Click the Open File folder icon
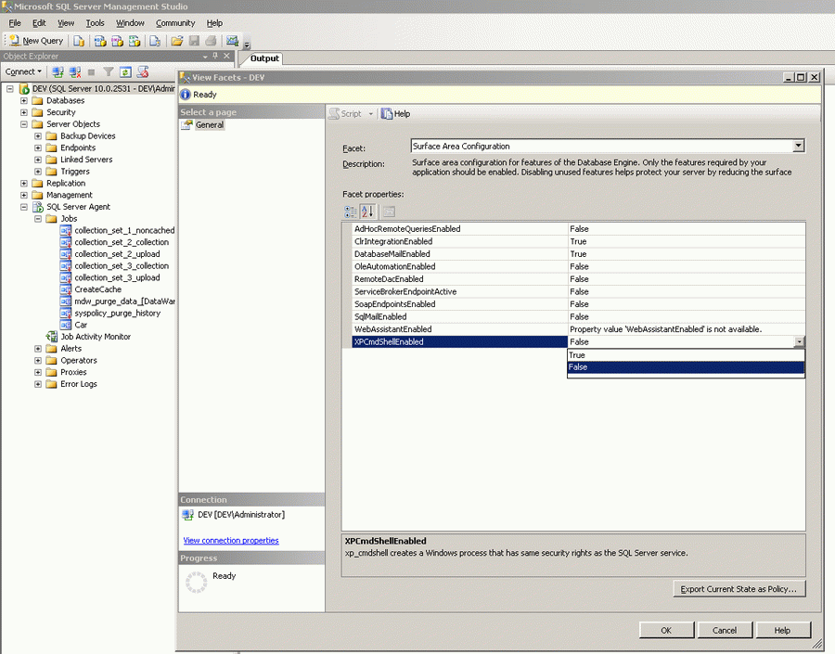Viewport: 835px width, 654px height. pyautogui.click(x=177, y=41)
